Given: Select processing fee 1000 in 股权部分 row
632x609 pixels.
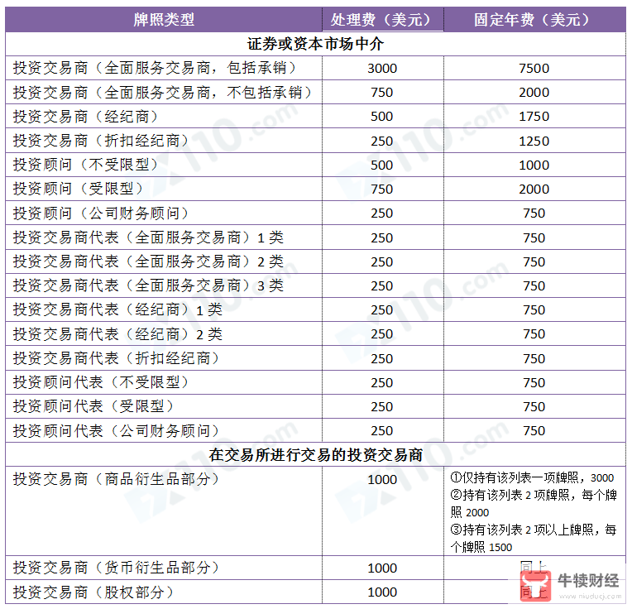Looking at the screenshot, I should [382, 592].
